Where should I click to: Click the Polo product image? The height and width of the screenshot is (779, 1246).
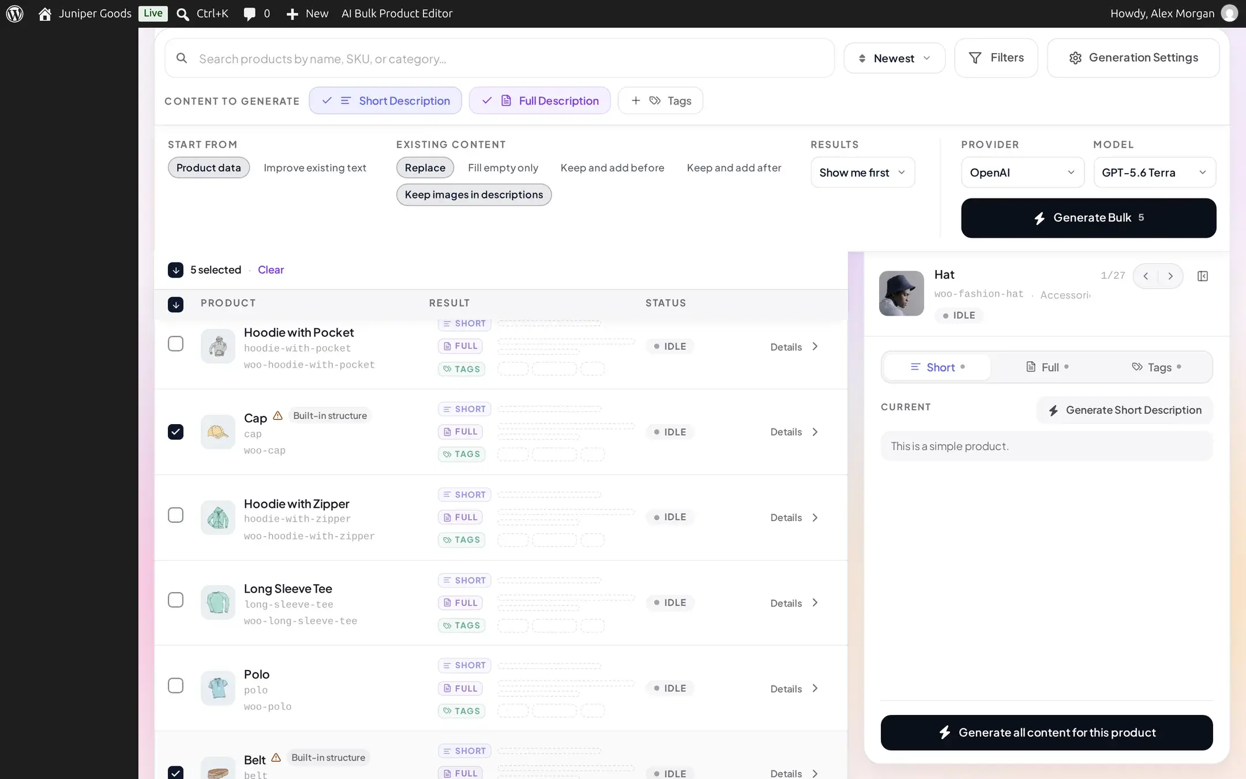coord(218,688)
